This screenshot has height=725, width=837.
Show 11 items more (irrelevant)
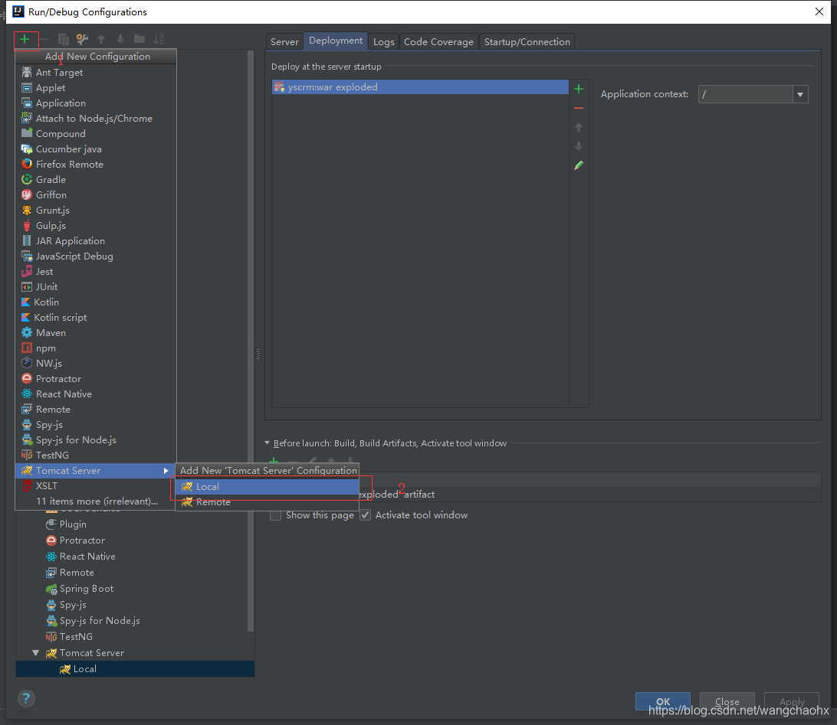pyautogui.click(x=96, y=501)
